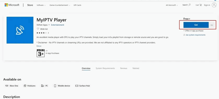Expand Games & entertainment dropdown
The image size is (219, 99).
60,5
